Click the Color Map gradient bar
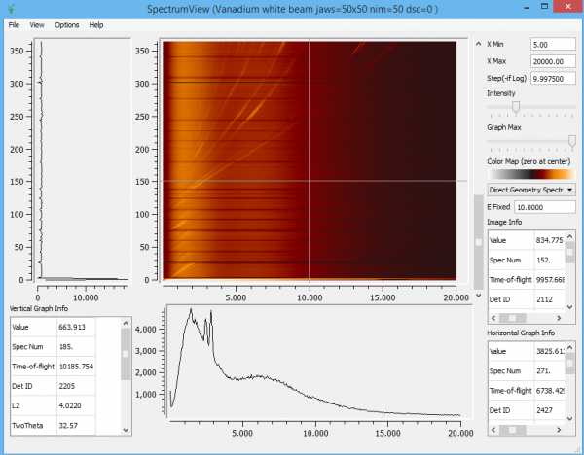Screen dimensions: 584x455 click(x=530, y=173)
